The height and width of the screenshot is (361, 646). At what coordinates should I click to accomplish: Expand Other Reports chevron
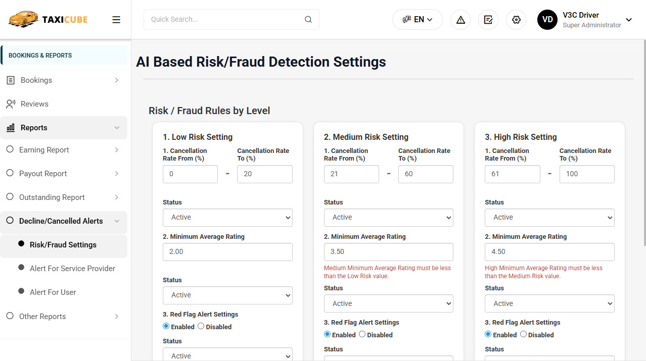pyautogui.click(x=117, y=317)
